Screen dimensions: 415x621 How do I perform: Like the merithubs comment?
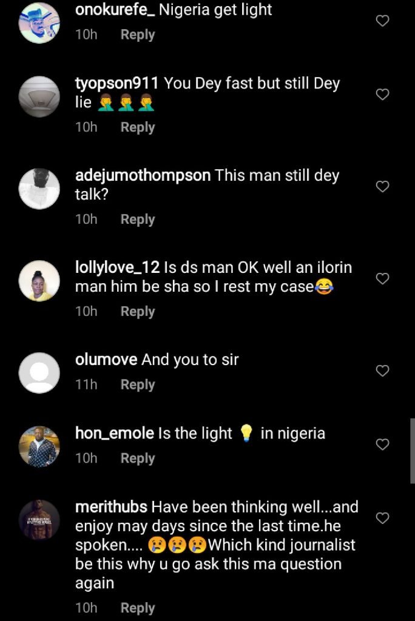382,518
